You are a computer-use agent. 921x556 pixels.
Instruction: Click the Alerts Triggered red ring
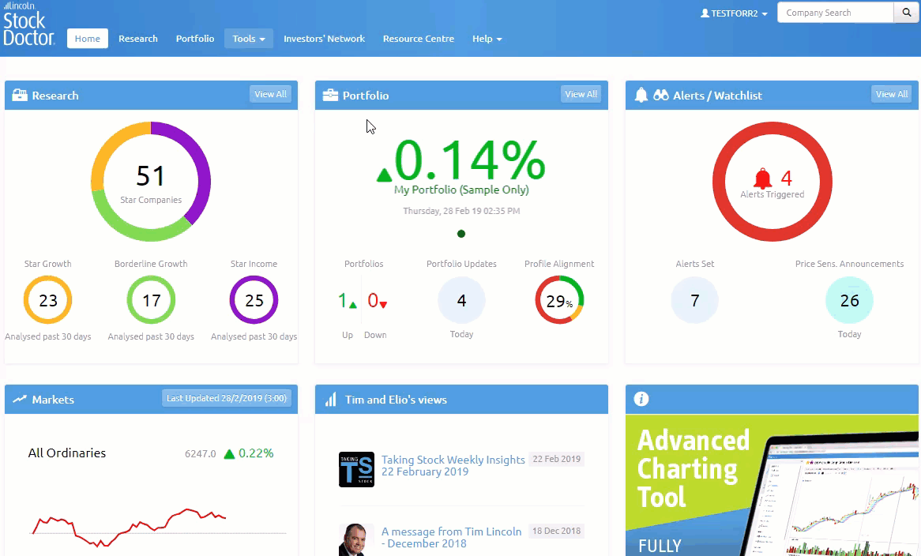772,182
